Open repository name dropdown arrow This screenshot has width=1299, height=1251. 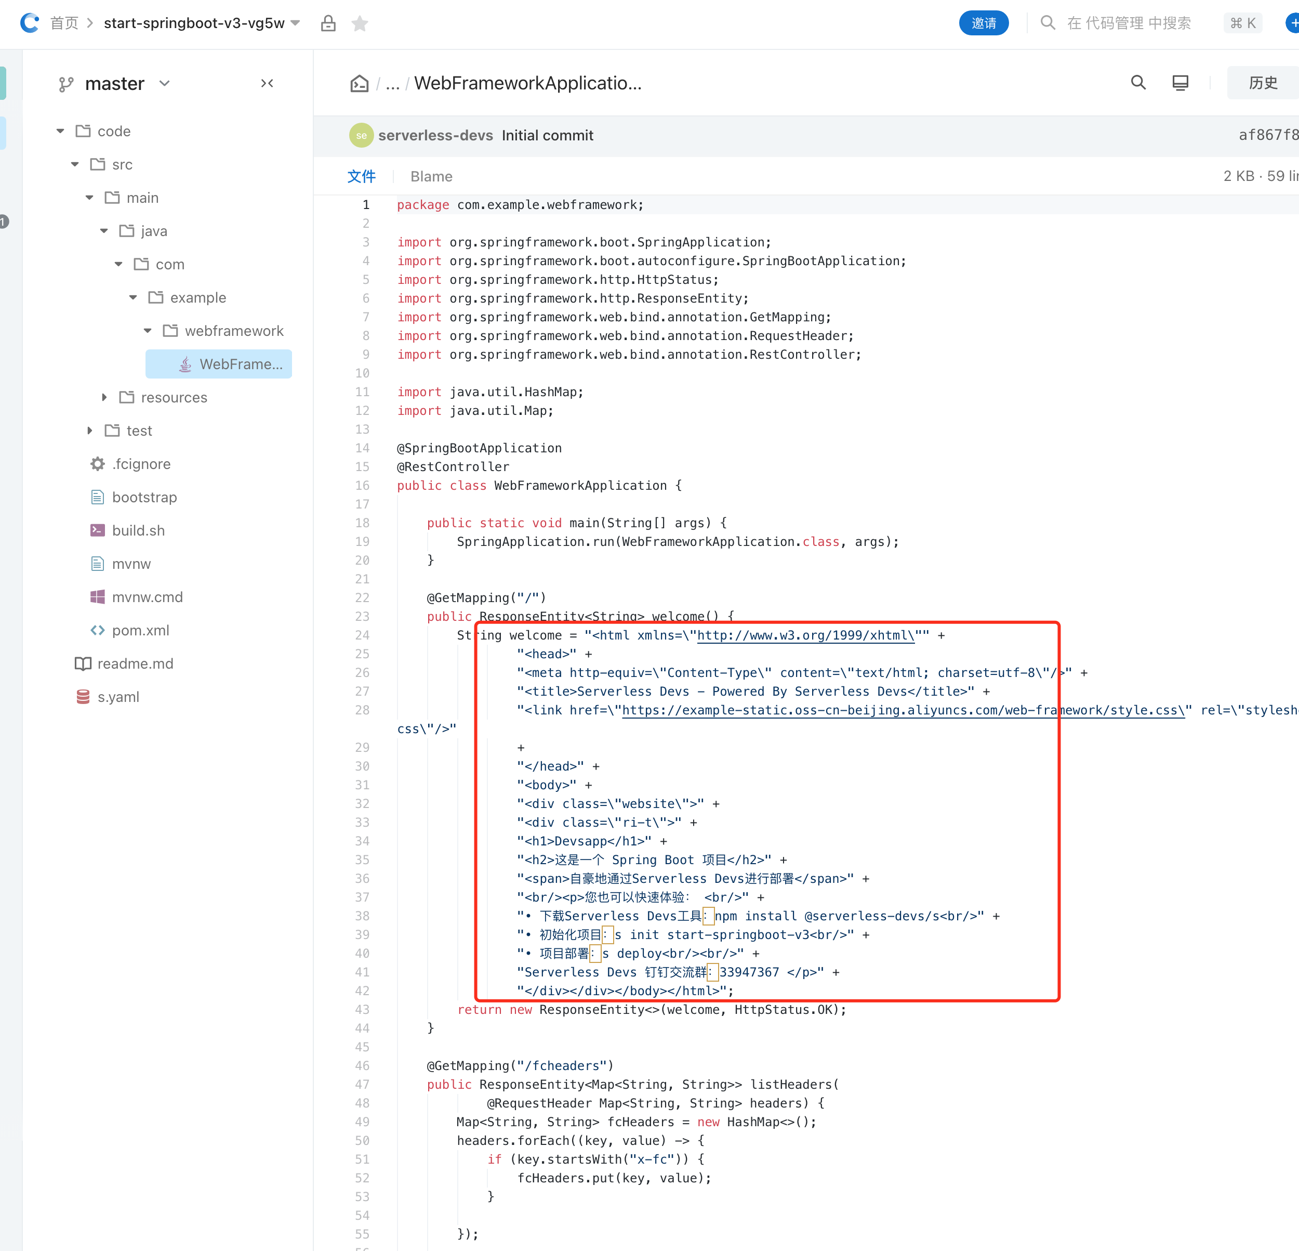pos(296,23)
